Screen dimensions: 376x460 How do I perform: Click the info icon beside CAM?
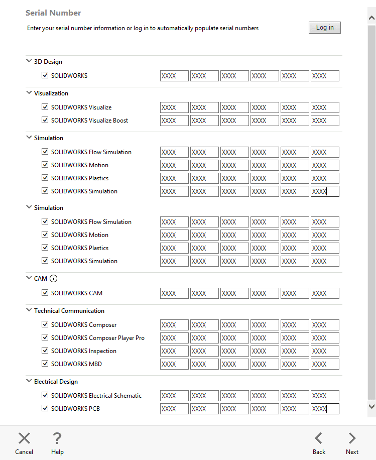(54, 279)
